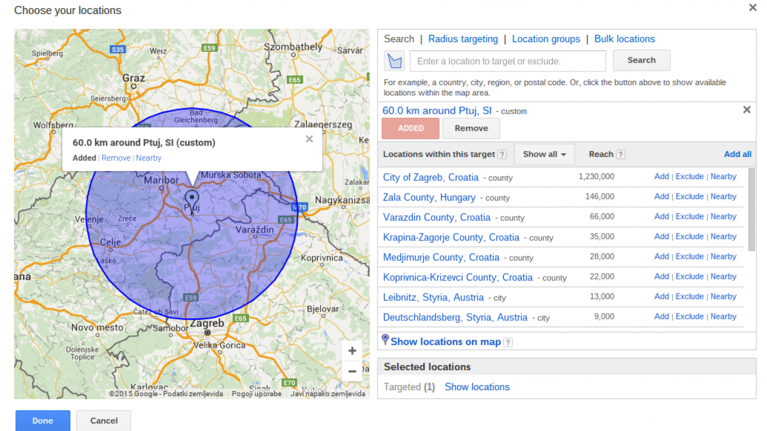Click the location search input field
Image resolution: width=767 pixels, height=431 pixels.
tap(507, 61)
